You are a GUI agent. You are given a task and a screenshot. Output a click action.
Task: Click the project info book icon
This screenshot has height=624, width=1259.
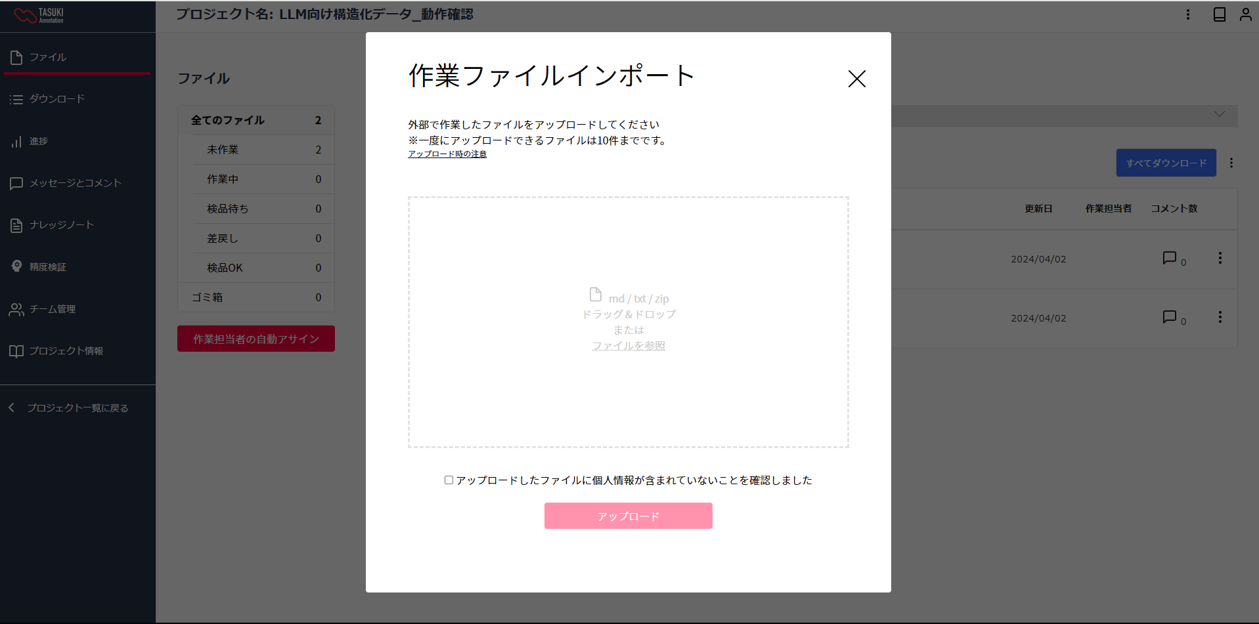click(x=16, y=352)
